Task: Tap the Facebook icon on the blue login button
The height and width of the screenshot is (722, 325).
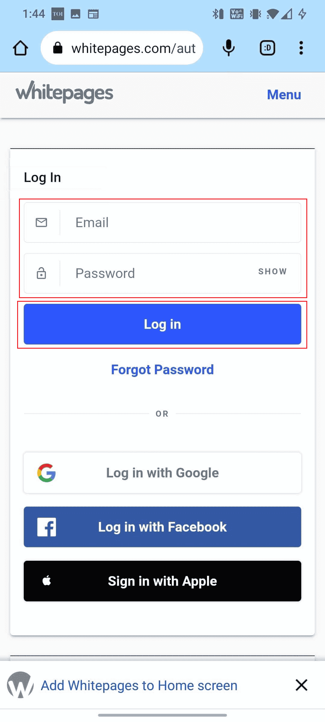Action: 47,527
